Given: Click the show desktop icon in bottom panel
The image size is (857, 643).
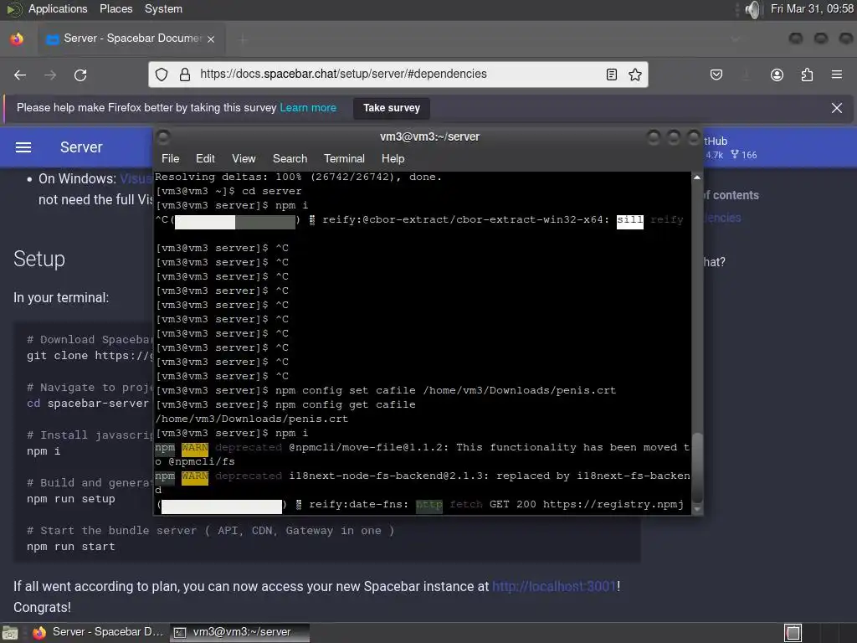Looking at the screenshot, I should coord(10,633).
